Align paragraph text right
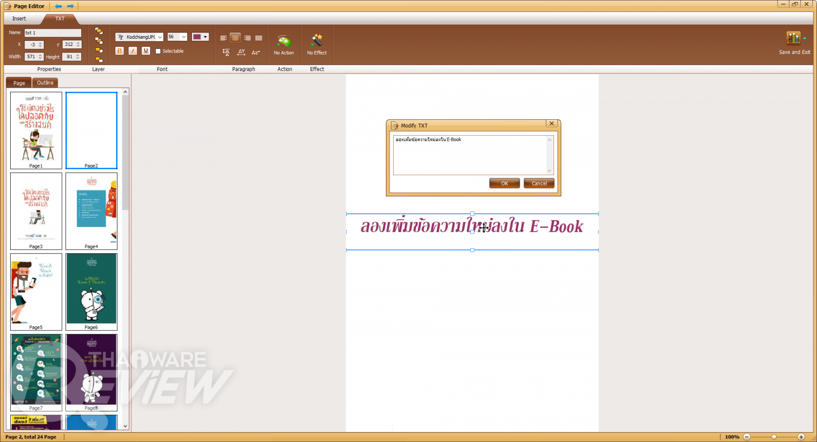This screenshot has width=817, height=442. coord(247,38)
